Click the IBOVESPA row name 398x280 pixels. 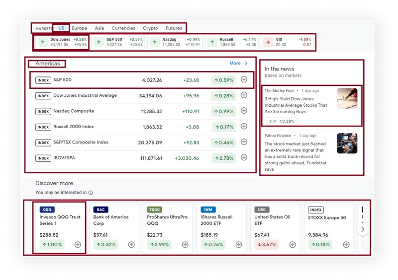click(64, 158)
